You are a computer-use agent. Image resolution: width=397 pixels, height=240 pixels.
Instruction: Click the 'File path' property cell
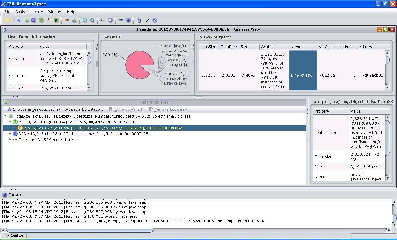click(x=23, y=58)
